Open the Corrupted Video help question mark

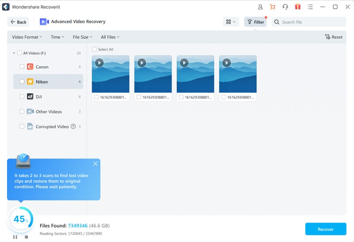coord(73,126)
